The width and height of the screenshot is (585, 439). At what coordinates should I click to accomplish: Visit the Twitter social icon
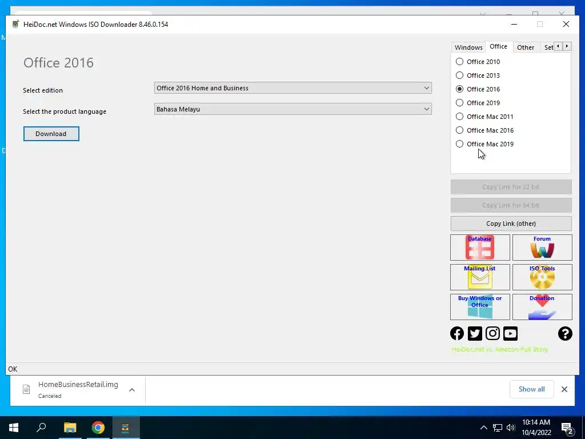pyautogui.click(x=475, y=333)
